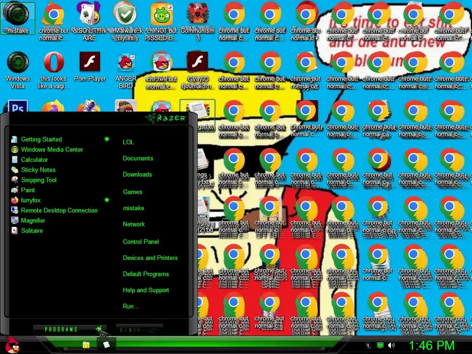Select the "Sticky Notes" text entry
The width and height of the screenshot is (472, 354).
click(38, 170)
